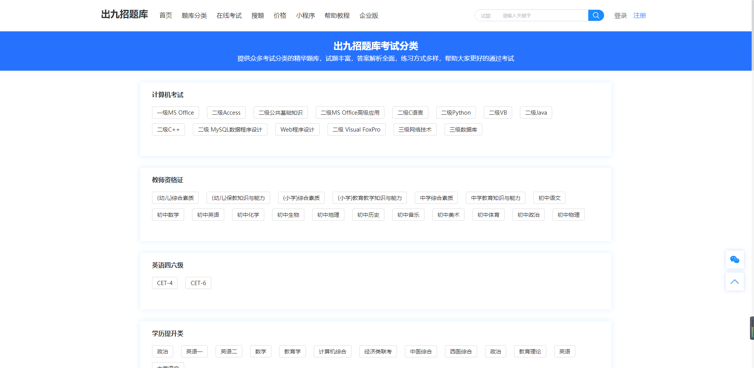Open the 数学 tag in 学历提升类
The height and width of the screenshot is (368, 754).
pyautogui.click(x=261, y=352)
